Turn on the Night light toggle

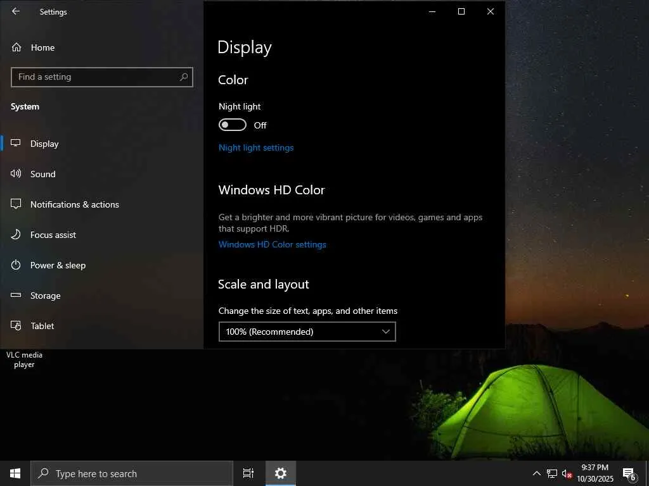[232, 125]
